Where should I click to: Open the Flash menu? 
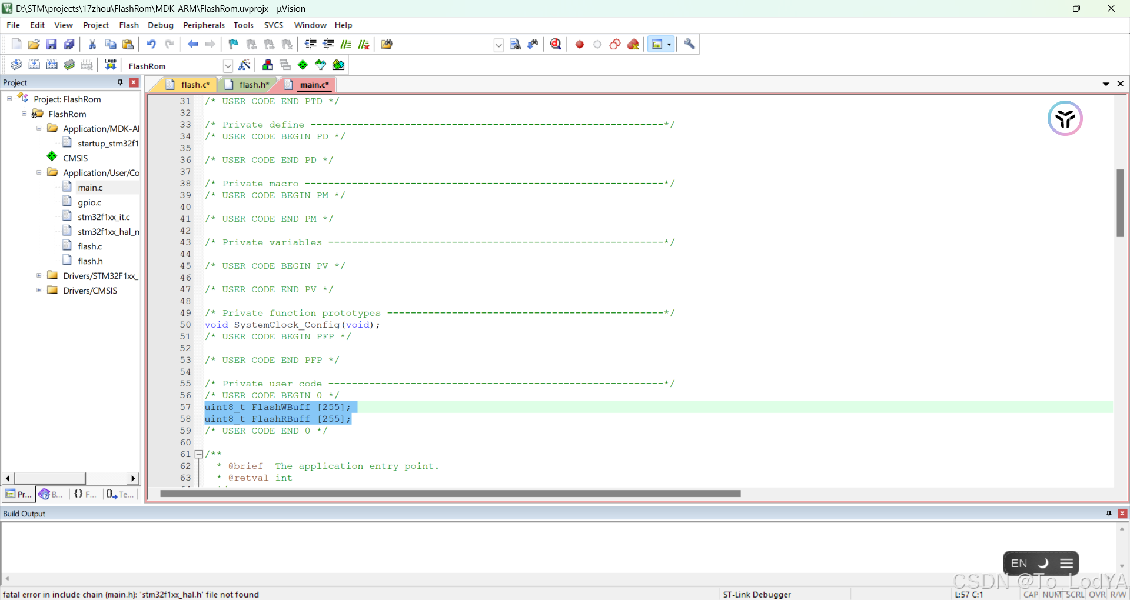pos(129,25)
